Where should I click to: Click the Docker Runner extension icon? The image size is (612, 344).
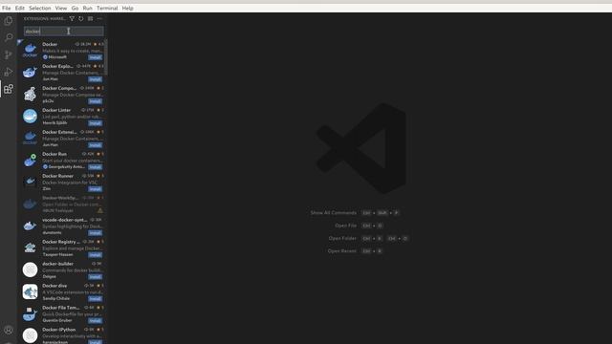click(x=30, y=183)
